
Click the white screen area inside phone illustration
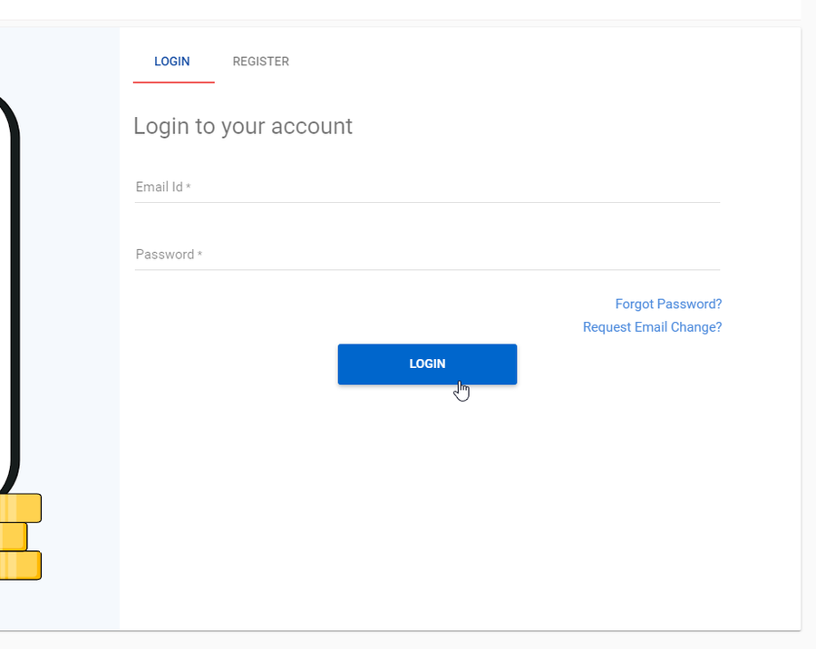coord(5,292)
